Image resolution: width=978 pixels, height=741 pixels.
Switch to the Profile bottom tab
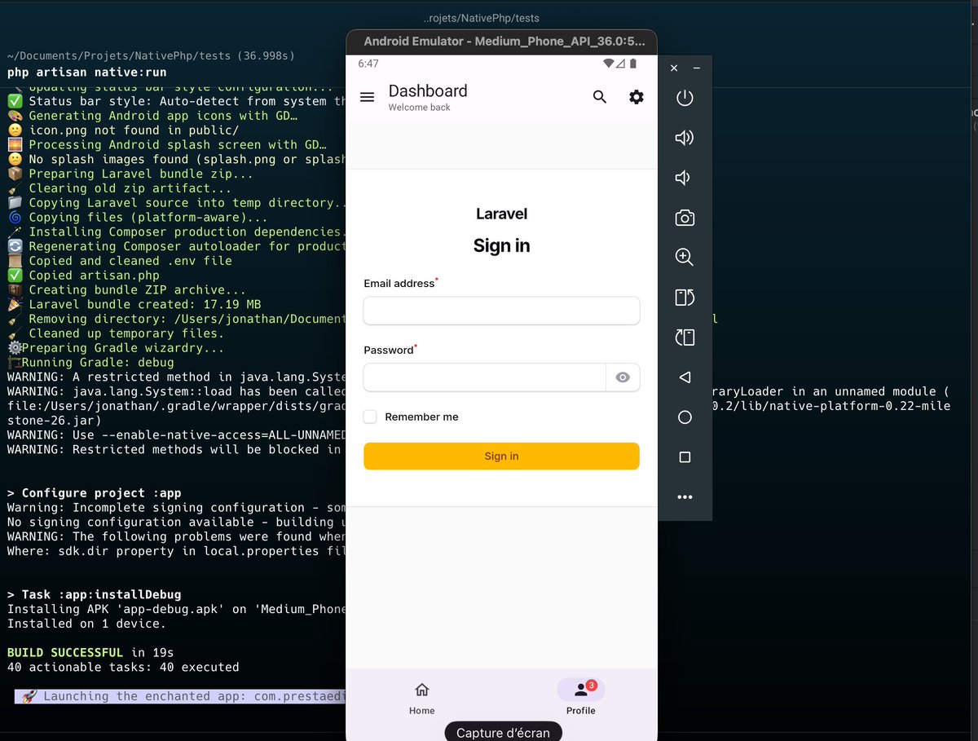pos(581,699)
